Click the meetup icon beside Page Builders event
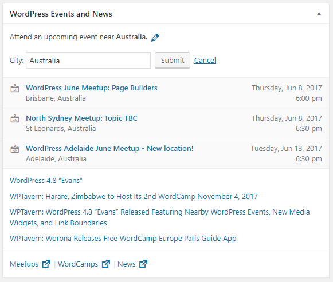Image resolution: width=333 pixels, height=282 pixels. pyautogui.click(x=15, y=88)
